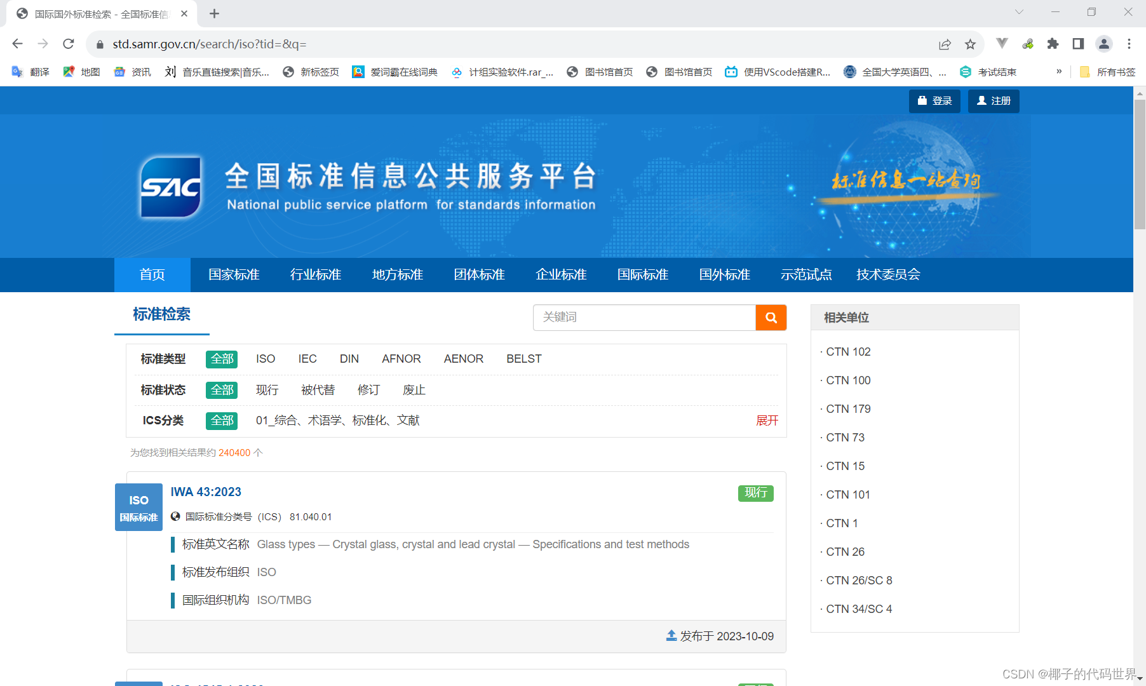
Task: Open the tab search dropdown arrow
Action: pyautogui.click(x=1019, y=12)
